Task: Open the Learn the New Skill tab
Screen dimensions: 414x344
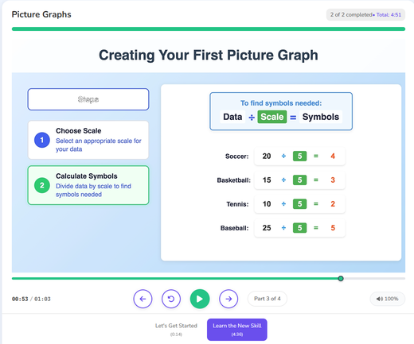Action: [x=237, y=330]
